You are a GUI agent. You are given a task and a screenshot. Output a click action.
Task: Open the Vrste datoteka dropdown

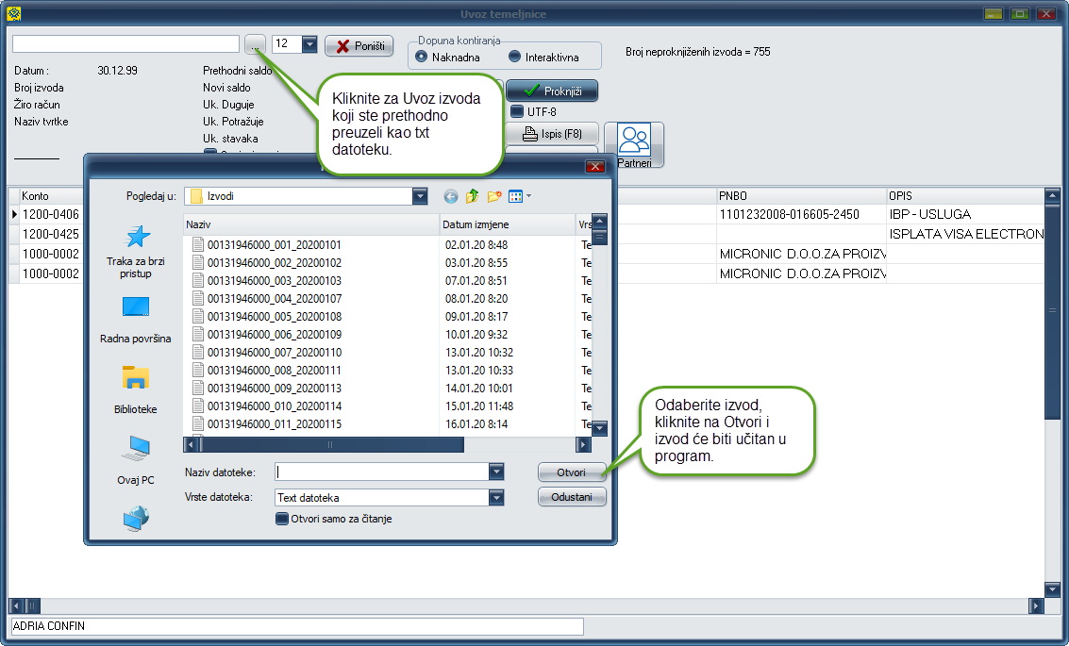click(496, 498)
